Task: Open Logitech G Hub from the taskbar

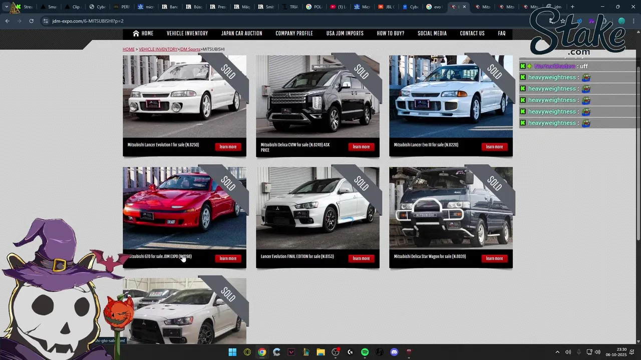Action: coord(350,352)
